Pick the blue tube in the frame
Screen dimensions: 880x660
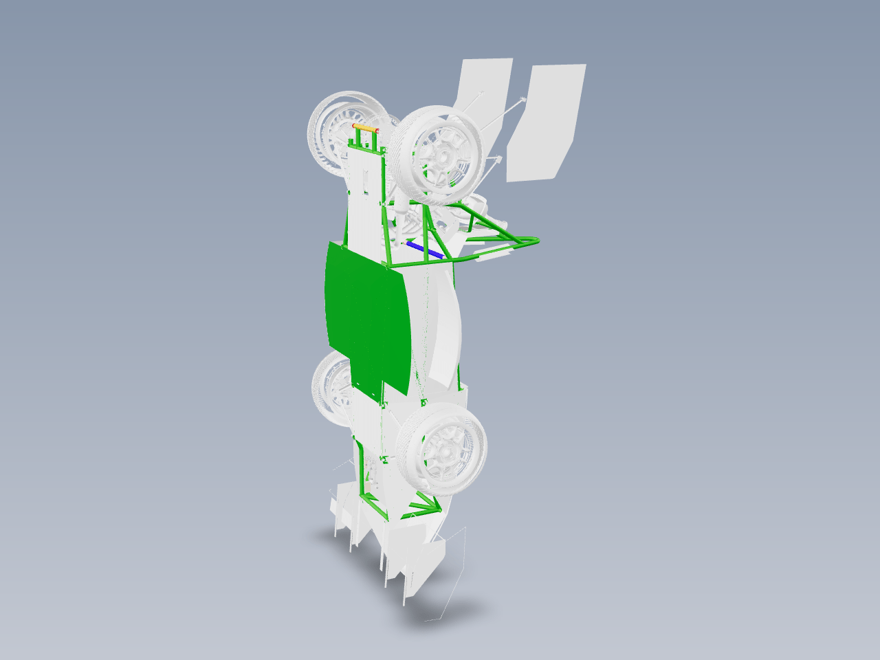(425, 250)
